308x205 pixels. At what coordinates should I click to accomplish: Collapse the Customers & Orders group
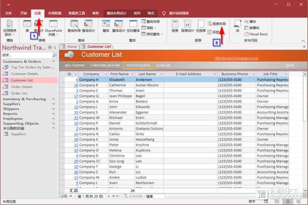click(x=54, y=61)
